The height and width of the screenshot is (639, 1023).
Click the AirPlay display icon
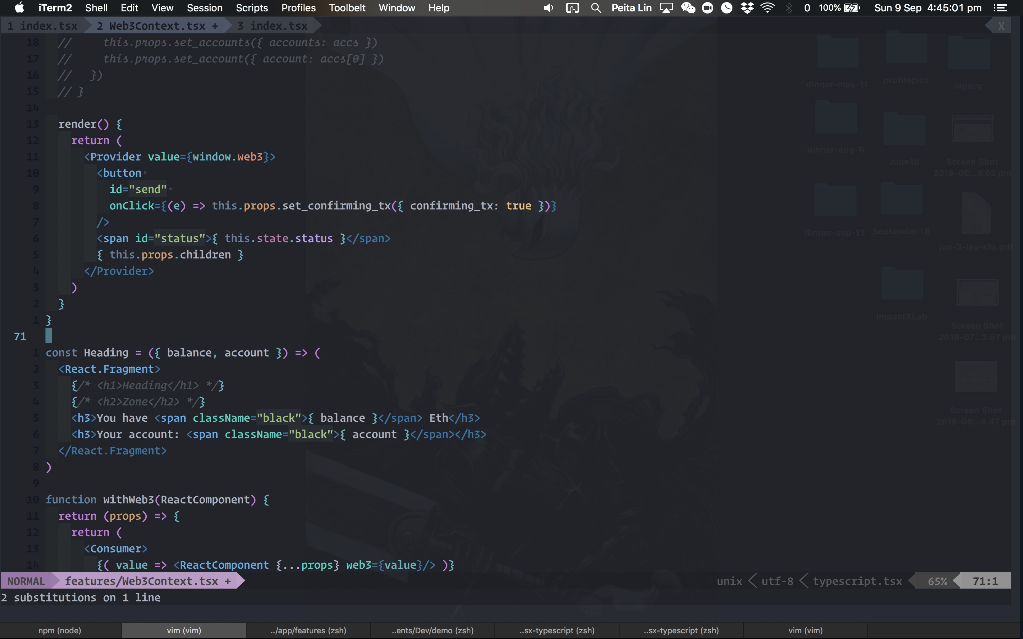[666, 7]
